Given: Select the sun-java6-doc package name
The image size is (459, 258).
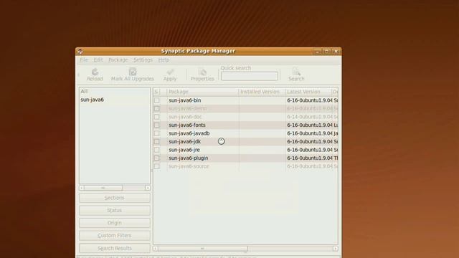Looking at the screenshot, I should [185, 117].
